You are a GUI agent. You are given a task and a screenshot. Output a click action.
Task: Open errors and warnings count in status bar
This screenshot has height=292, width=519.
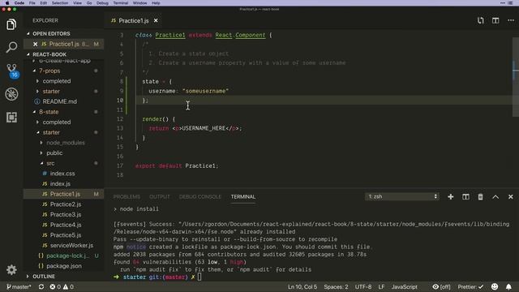click(x=62, y=286)
